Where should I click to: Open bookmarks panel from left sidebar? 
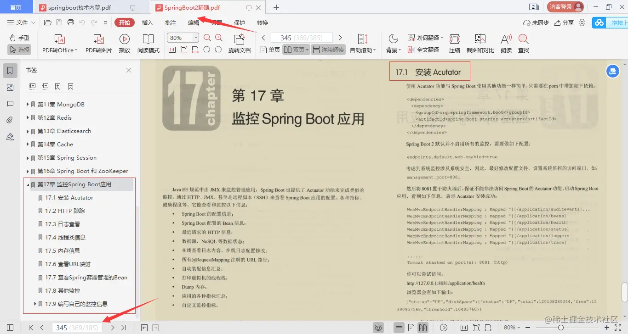10,70
